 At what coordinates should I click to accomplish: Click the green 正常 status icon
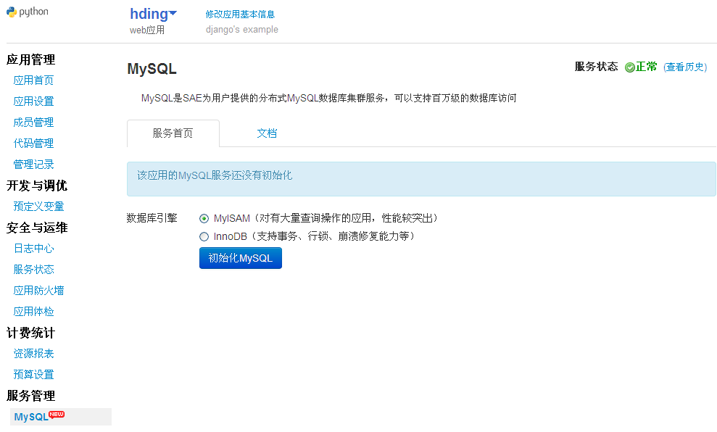click(x=630, y=67)
